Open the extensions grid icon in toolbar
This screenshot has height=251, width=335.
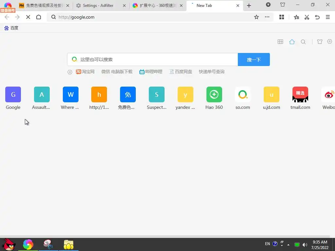tap(282, 17)
